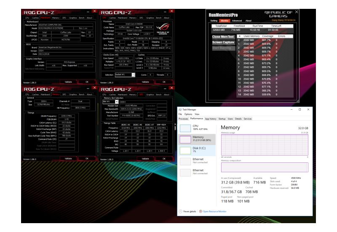The width and height of the screenshot is (337, 232).
Task: Open the Socket #1 selection dropdown in CPU-Z
Action: click(133, 75)
